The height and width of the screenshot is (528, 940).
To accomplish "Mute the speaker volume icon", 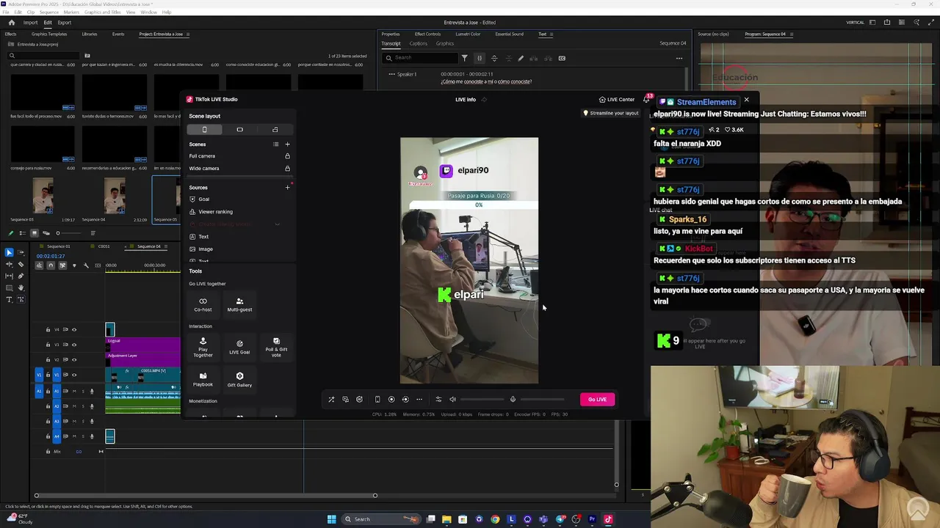I will click(x=452, y=400).
